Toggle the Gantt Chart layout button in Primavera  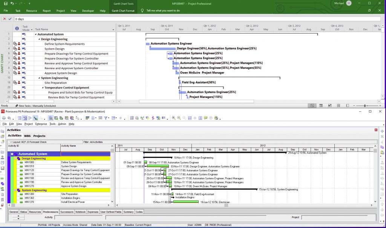click(x=25, y=118)
